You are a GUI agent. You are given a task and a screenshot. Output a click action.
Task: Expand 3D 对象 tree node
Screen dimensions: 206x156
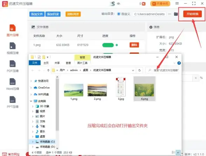(x=33, y=106)
